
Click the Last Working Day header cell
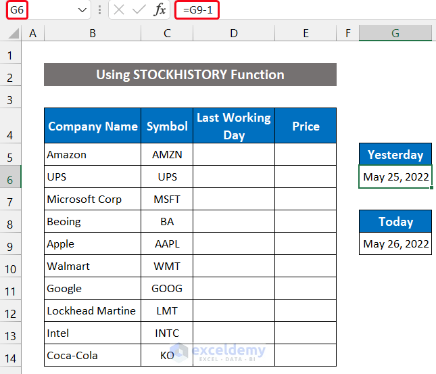[233, 126]
